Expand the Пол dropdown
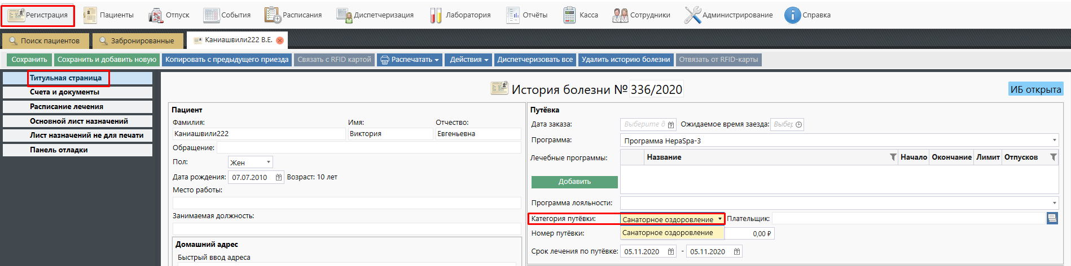The width and height of the screenshot is (1071, 266). pos(269,163)
